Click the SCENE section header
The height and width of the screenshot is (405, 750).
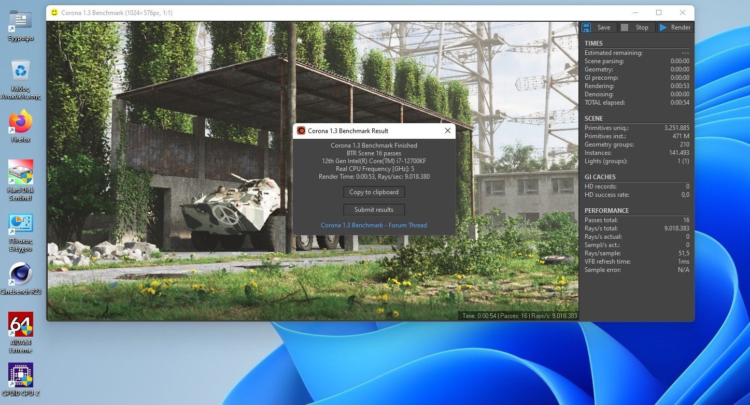[x=594, y=119]
